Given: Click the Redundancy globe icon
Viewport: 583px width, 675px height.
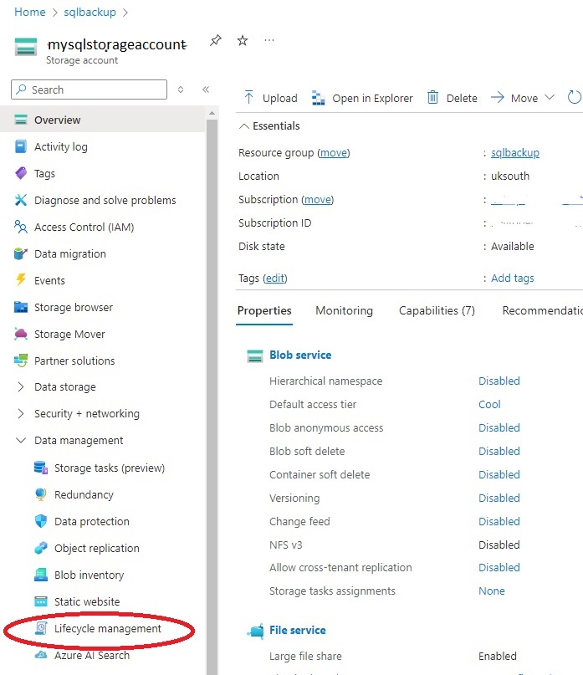Looking at the screenshot, I should (x=41, y=494).
